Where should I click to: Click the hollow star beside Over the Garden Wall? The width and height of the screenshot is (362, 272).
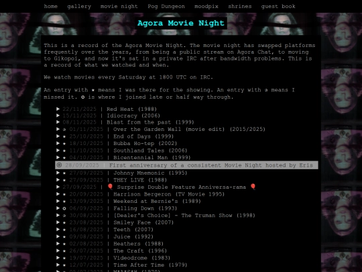coord(64,130)
